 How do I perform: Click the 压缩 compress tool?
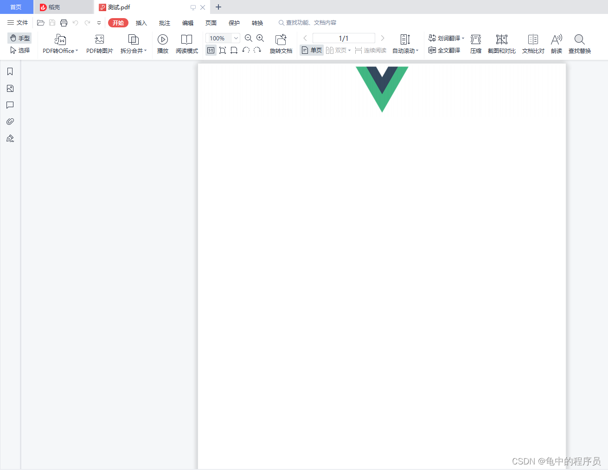point(476,44)
